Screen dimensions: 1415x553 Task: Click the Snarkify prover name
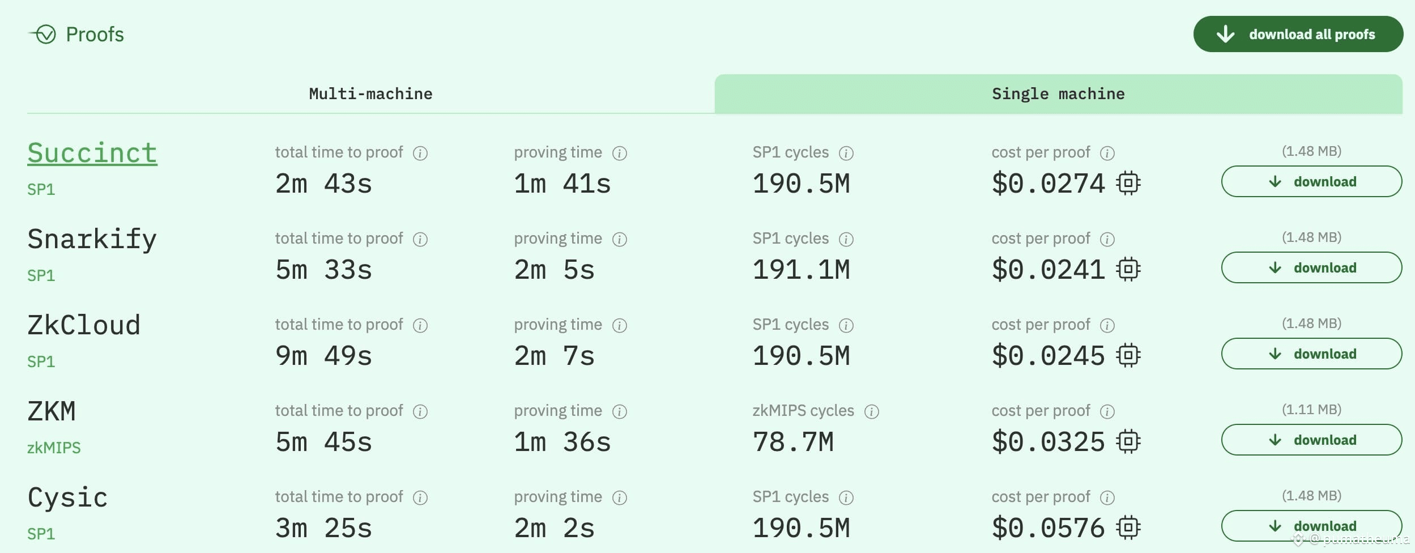click(92, 239)
